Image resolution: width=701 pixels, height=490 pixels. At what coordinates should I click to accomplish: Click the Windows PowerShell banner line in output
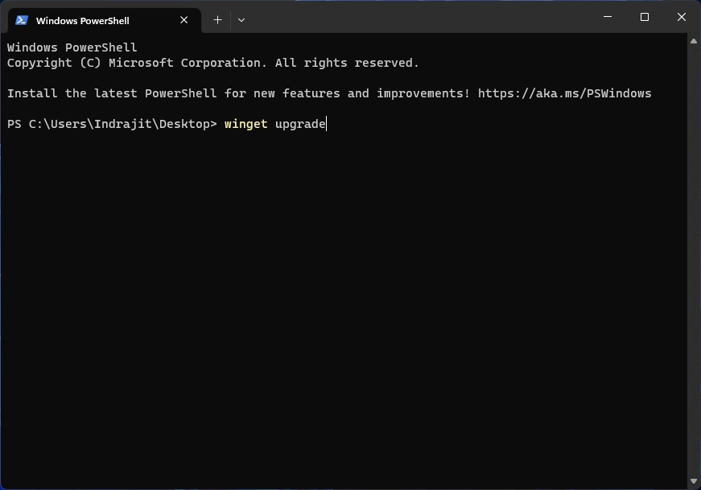click(72, 47)
